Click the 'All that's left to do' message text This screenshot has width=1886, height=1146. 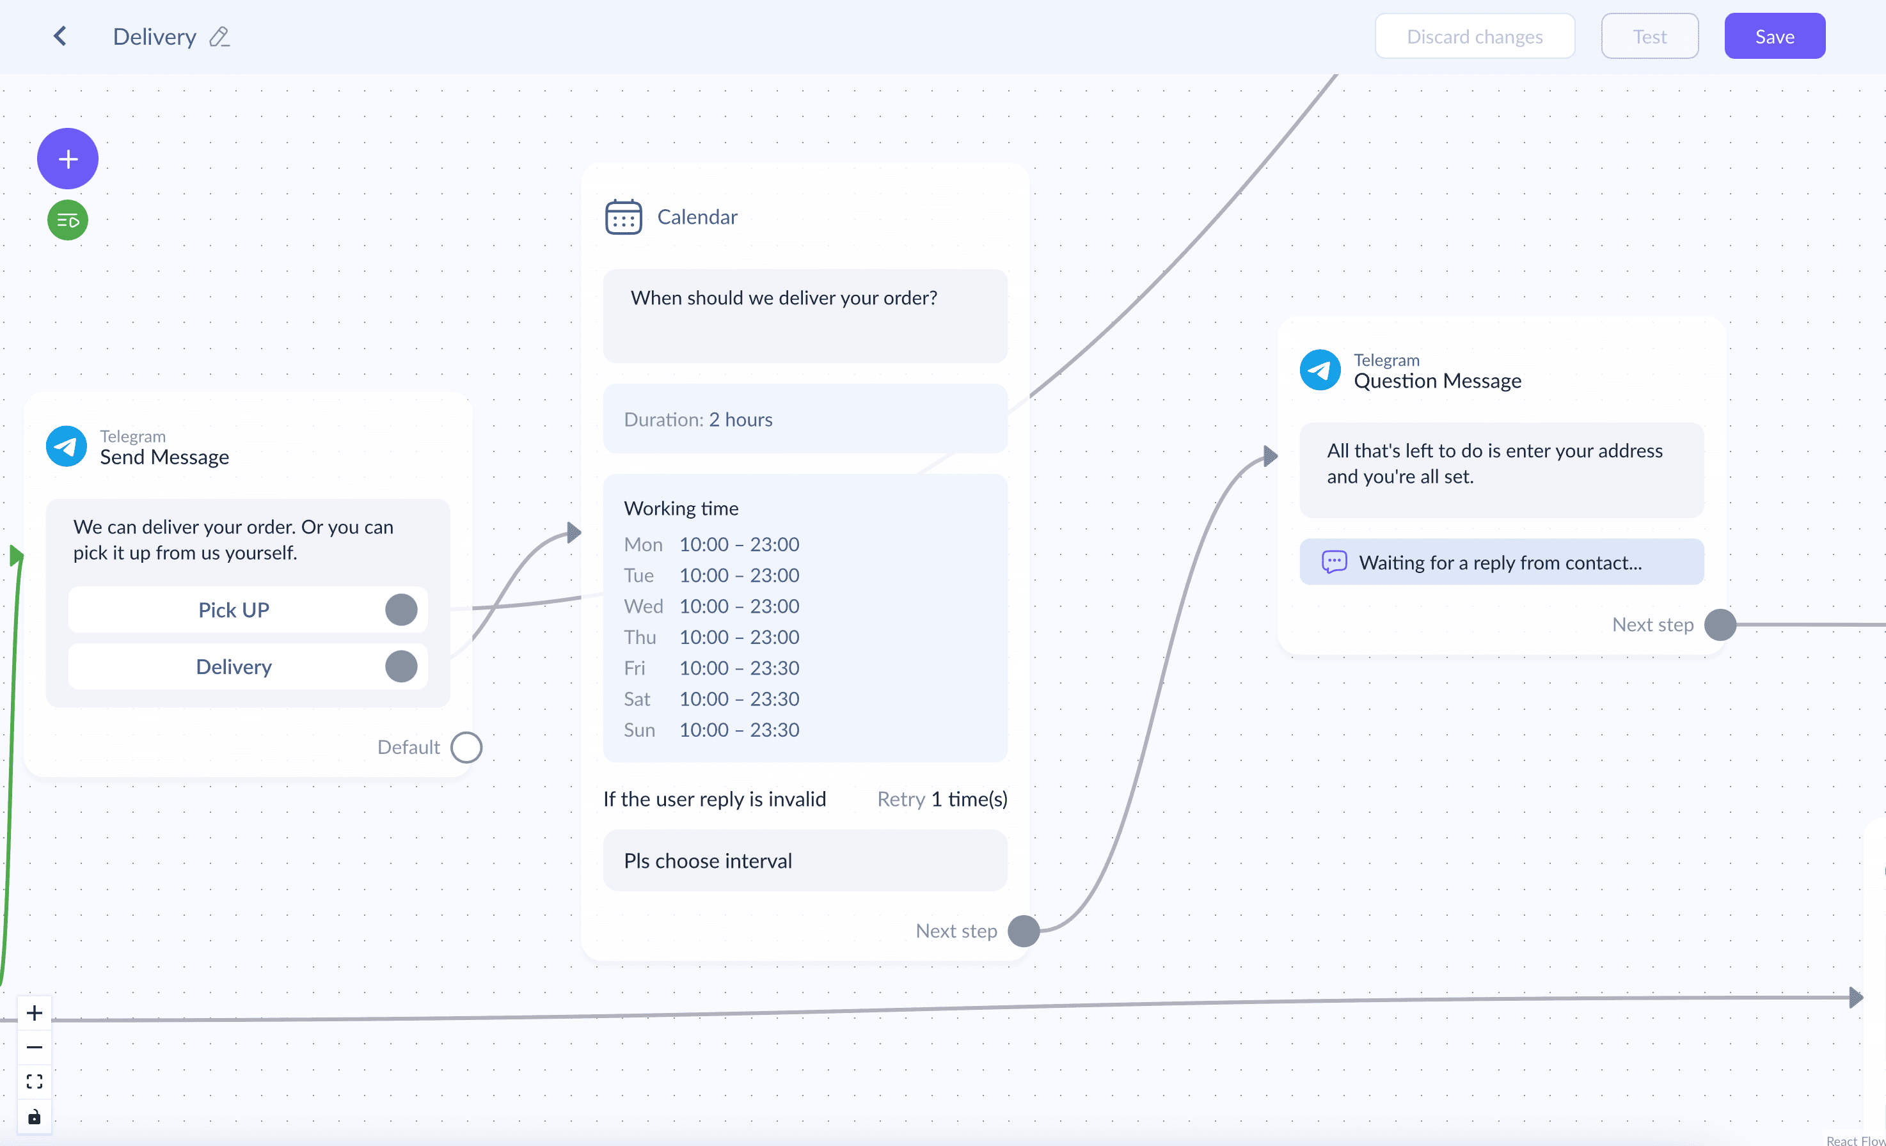pos(1494,464)
